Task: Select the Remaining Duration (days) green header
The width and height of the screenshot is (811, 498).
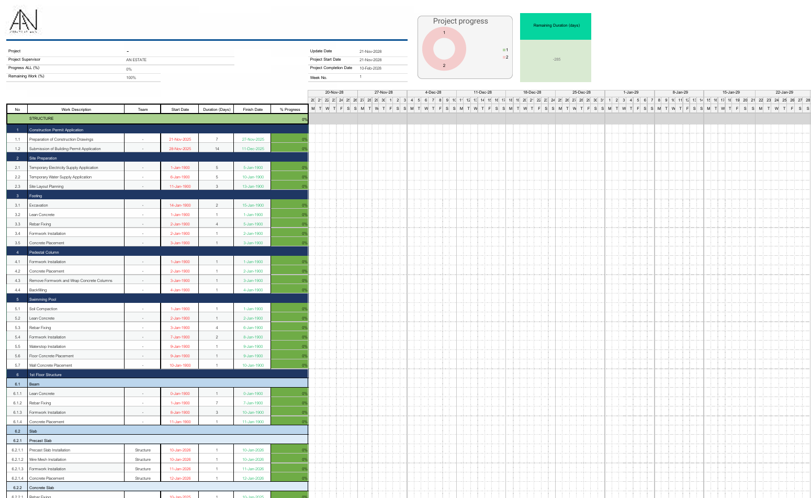Action: point(556,26)
